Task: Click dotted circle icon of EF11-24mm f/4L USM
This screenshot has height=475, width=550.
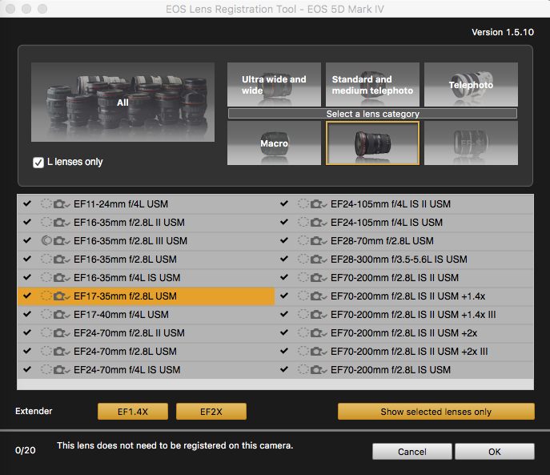Action: point(46,203)
